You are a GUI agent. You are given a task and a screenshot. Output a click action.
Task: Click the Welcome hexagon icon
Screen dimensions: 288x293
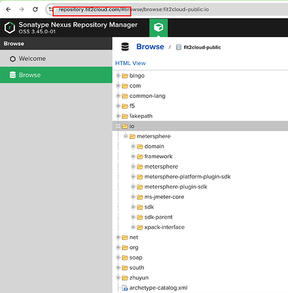tap(13, 59)
